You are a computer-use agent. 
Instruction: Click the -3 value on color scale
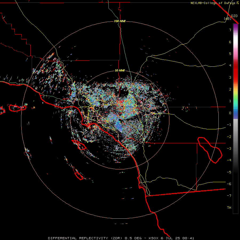click(x=229, y=149)
